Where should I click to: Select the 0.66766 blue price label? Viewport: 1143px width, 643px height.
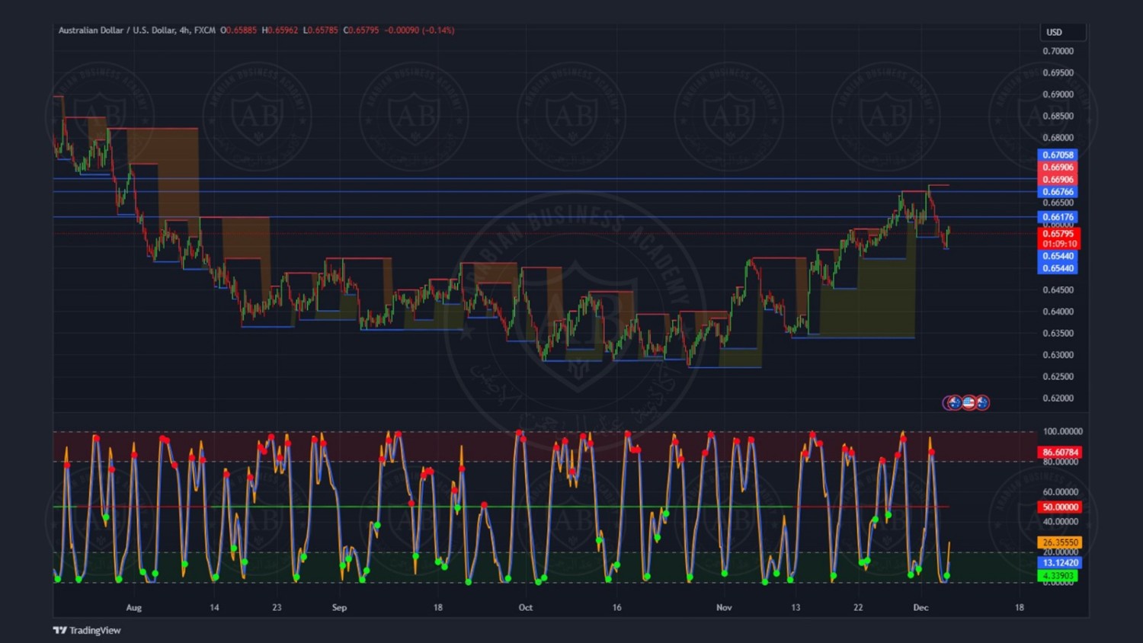[1058, 192]
